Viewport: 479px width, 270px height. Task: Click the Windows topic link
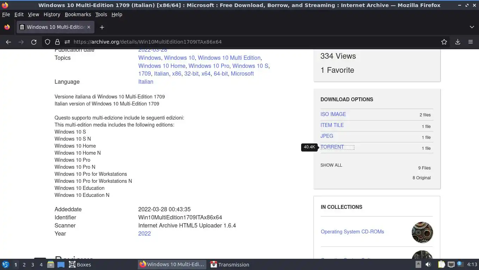150,58
